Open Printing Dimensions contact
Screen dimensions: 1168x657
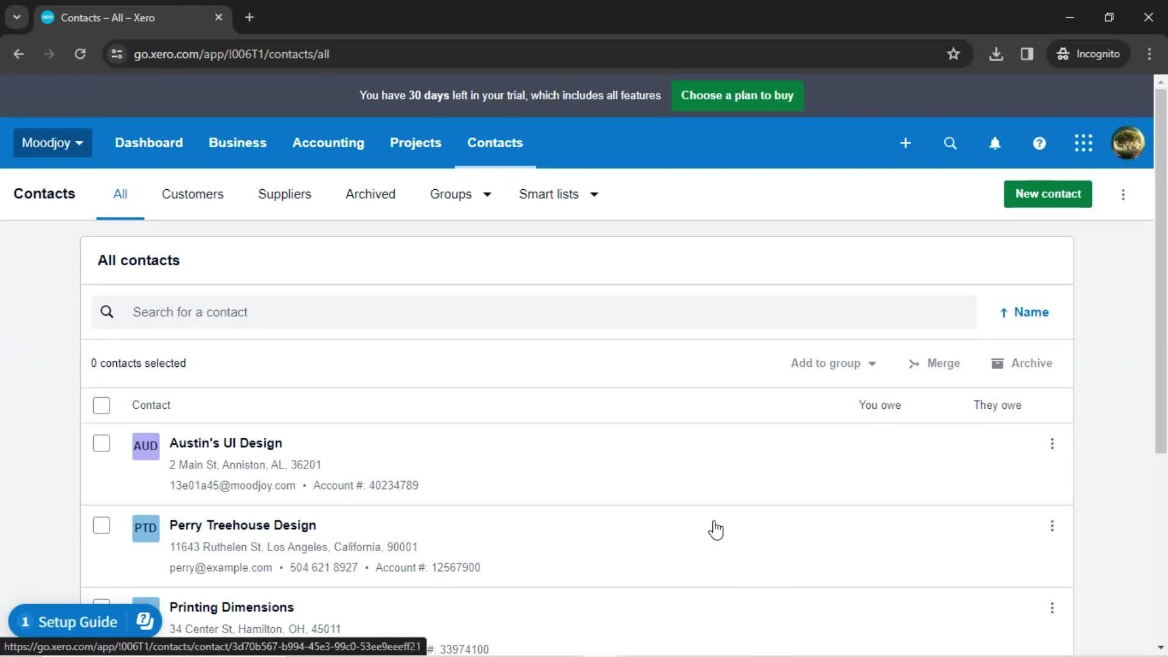[231, 608]
